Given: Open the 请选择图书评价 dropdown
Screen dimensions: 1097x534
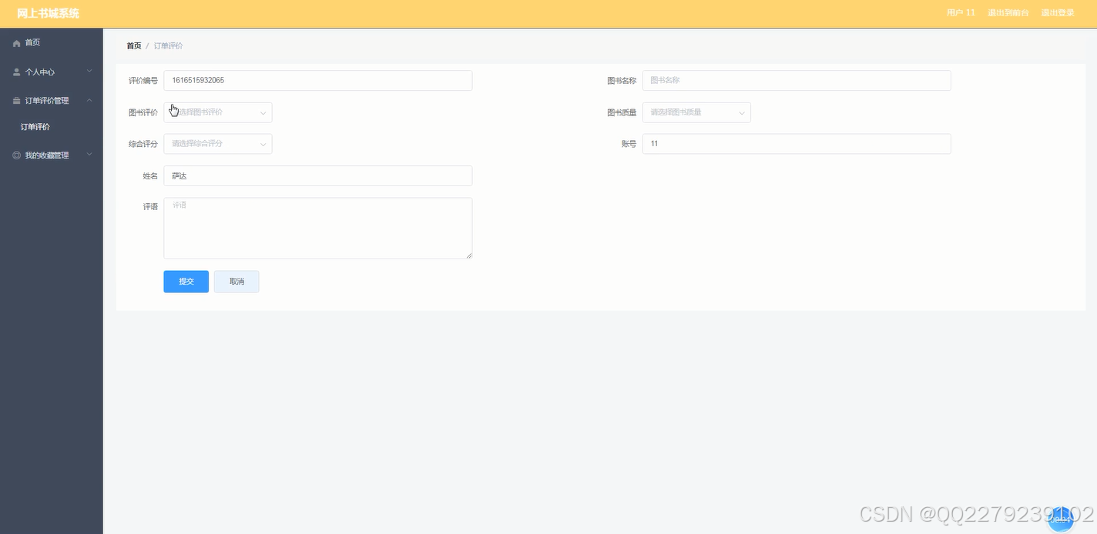Looking at the screenshot, I should click(x=218, y=112).
